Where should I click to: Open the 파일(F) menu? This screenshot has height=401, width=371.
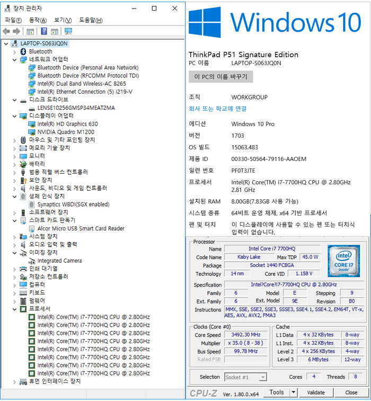13,20
